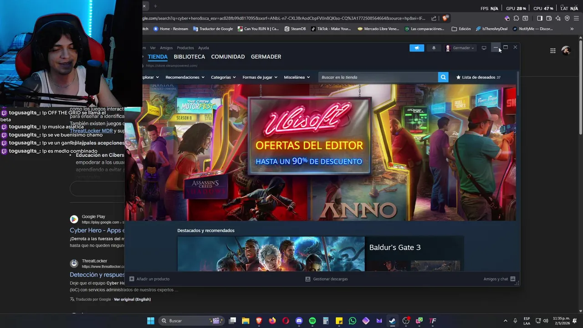Image resolution: width=583 pixels, height=328 pixels.
Task: Open the Productos menu in Steam
Action: 185,48
